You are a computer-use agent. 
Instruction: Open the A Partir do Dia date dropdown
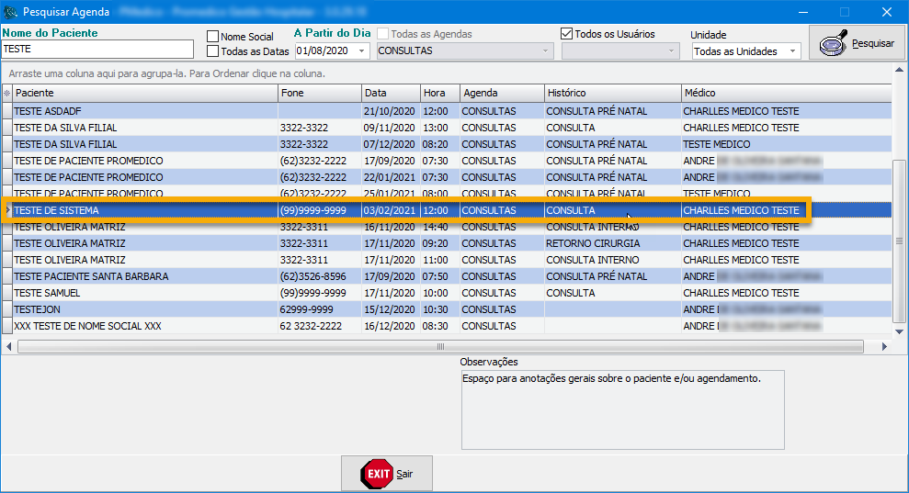pos(361,51)
